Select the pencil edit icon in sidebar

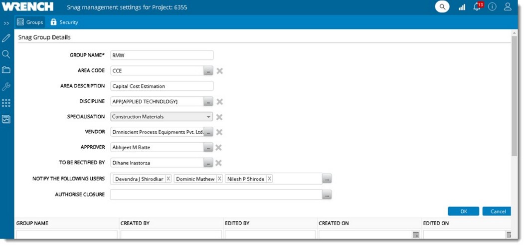[x=6, y=38]
